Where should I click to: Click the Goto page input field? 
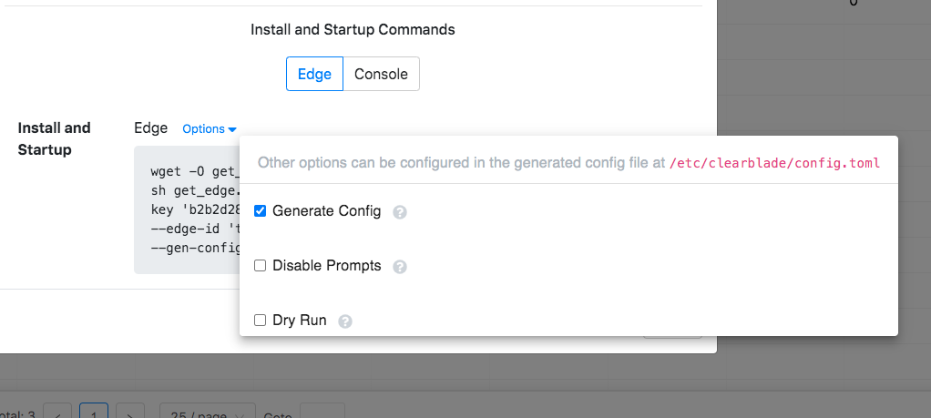[322, 413]
